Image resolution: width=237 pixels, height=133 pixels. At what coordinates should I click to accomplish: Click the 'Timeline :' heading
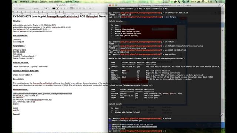coord(17,21)
